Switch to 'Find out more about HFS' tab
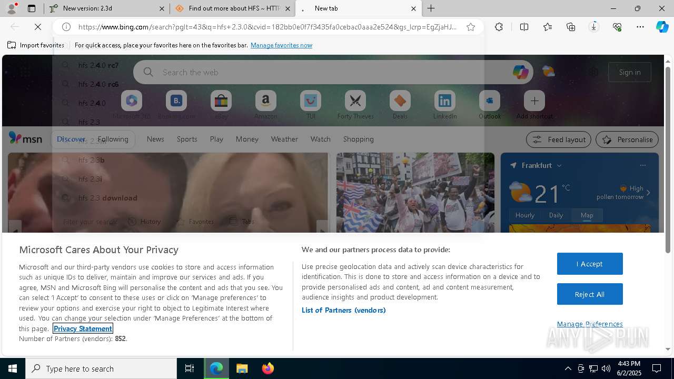 coord(233,8)
